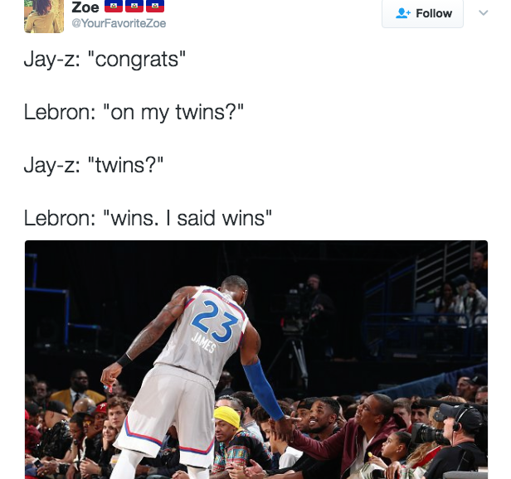Click the blue arm sleeve in photo

pos(263,389)
